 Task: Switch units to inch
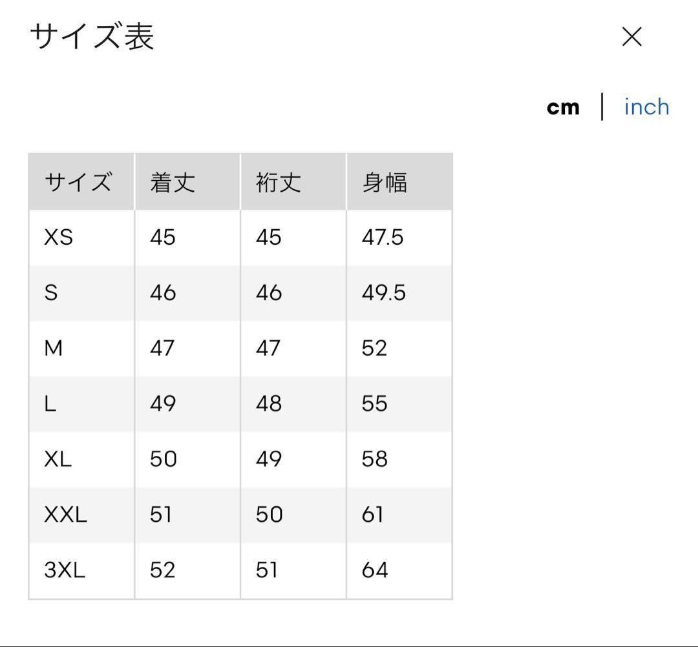coord(646,107)
